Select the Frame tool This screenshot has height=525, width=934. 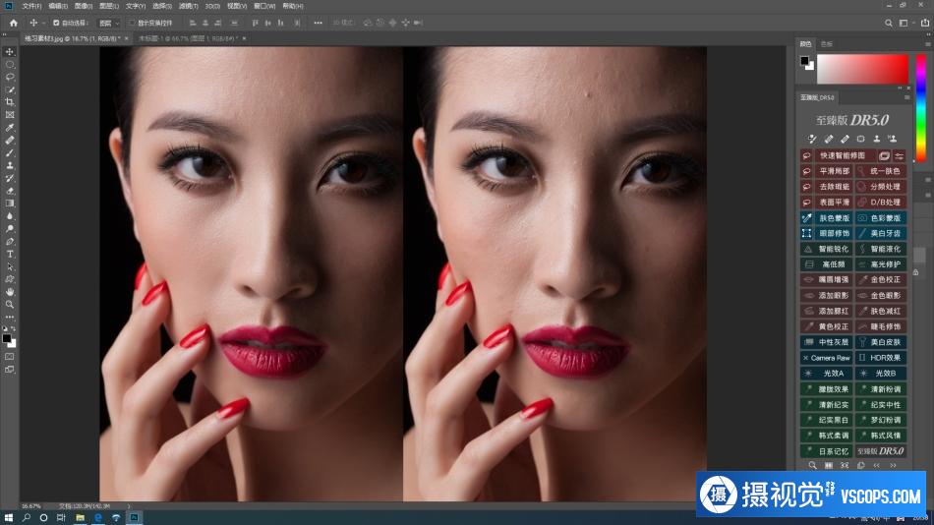pos(10,115)
